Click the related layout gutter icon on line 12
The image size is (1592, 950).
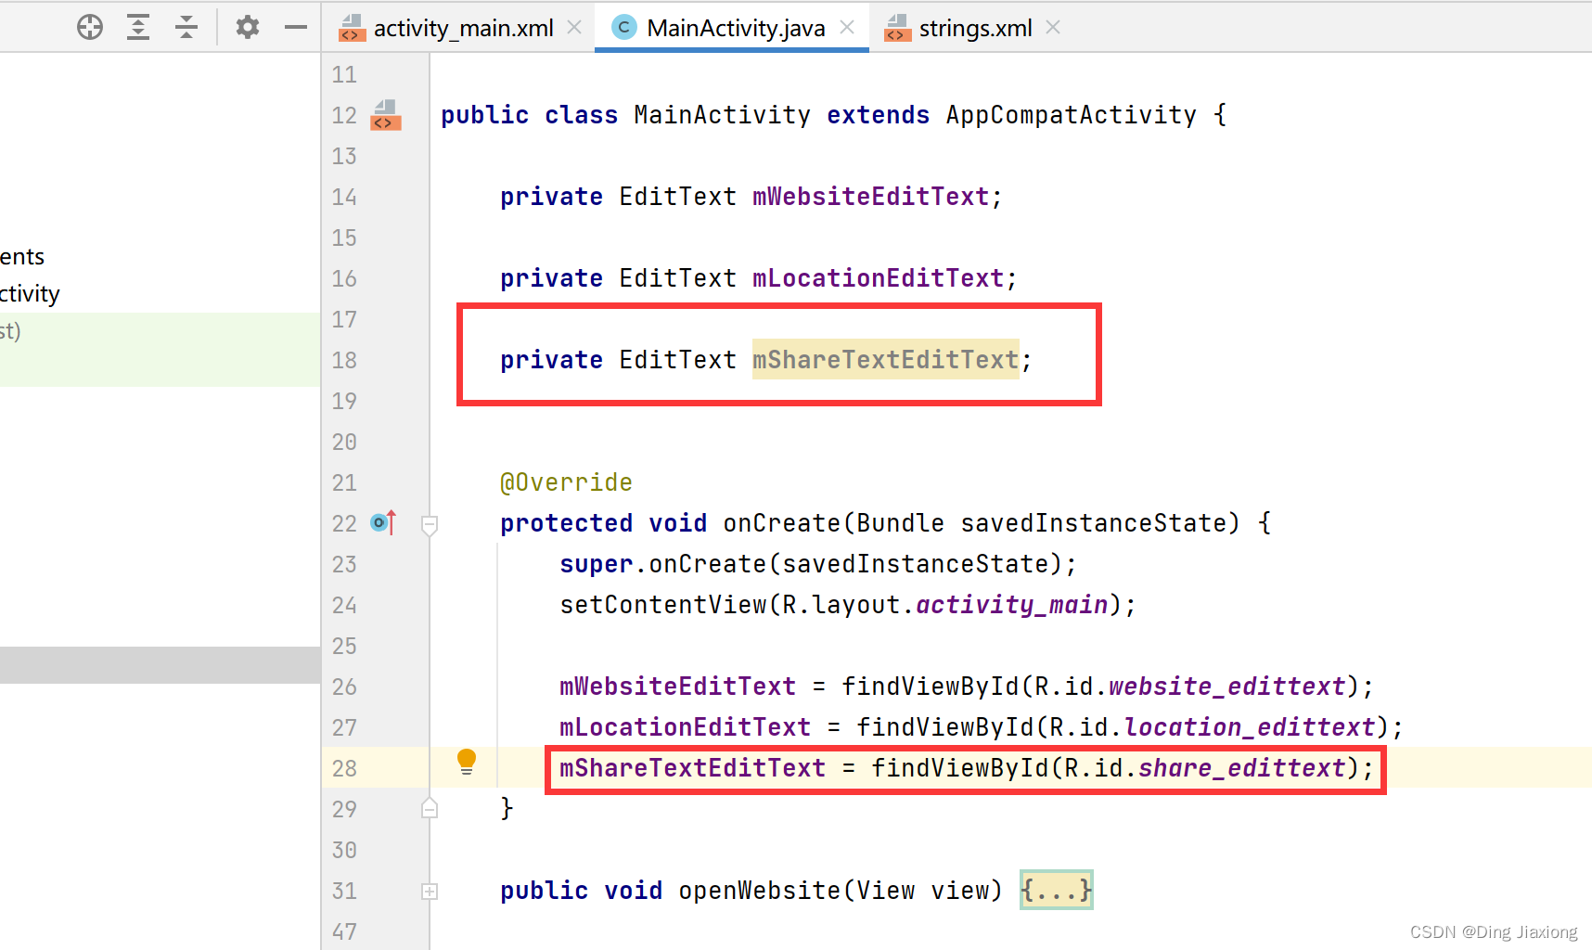[x=386, y=116]
